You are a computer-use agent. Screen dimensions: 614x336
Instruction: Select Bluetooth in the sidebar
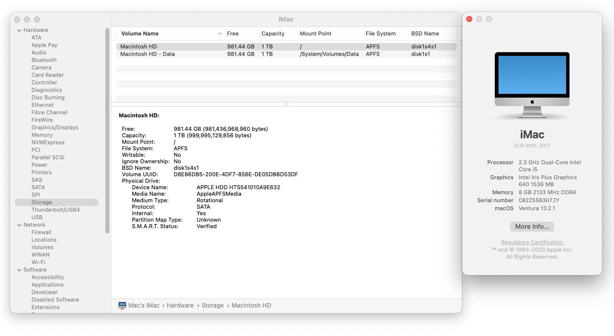coord(44,60)
